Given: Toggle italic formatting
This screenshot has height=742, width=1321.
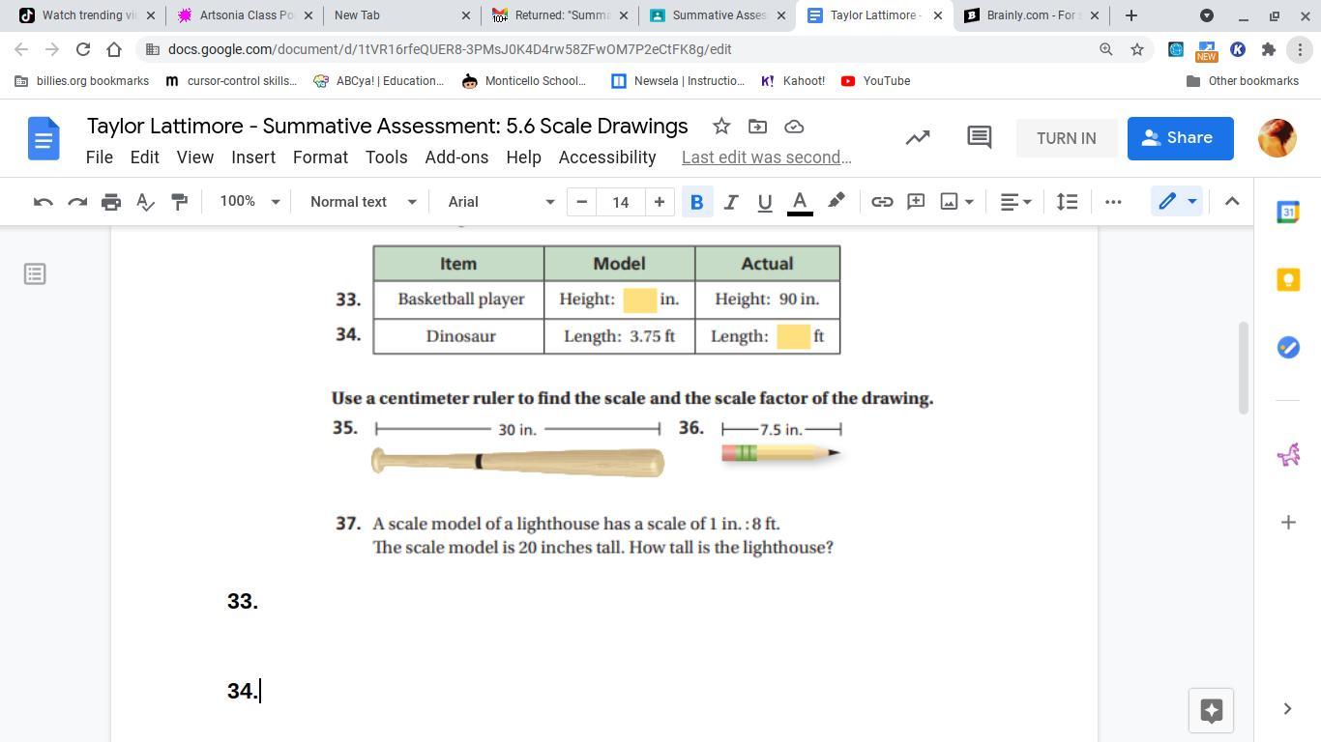Looking at the screenshot, I should (x=730, y=202).
